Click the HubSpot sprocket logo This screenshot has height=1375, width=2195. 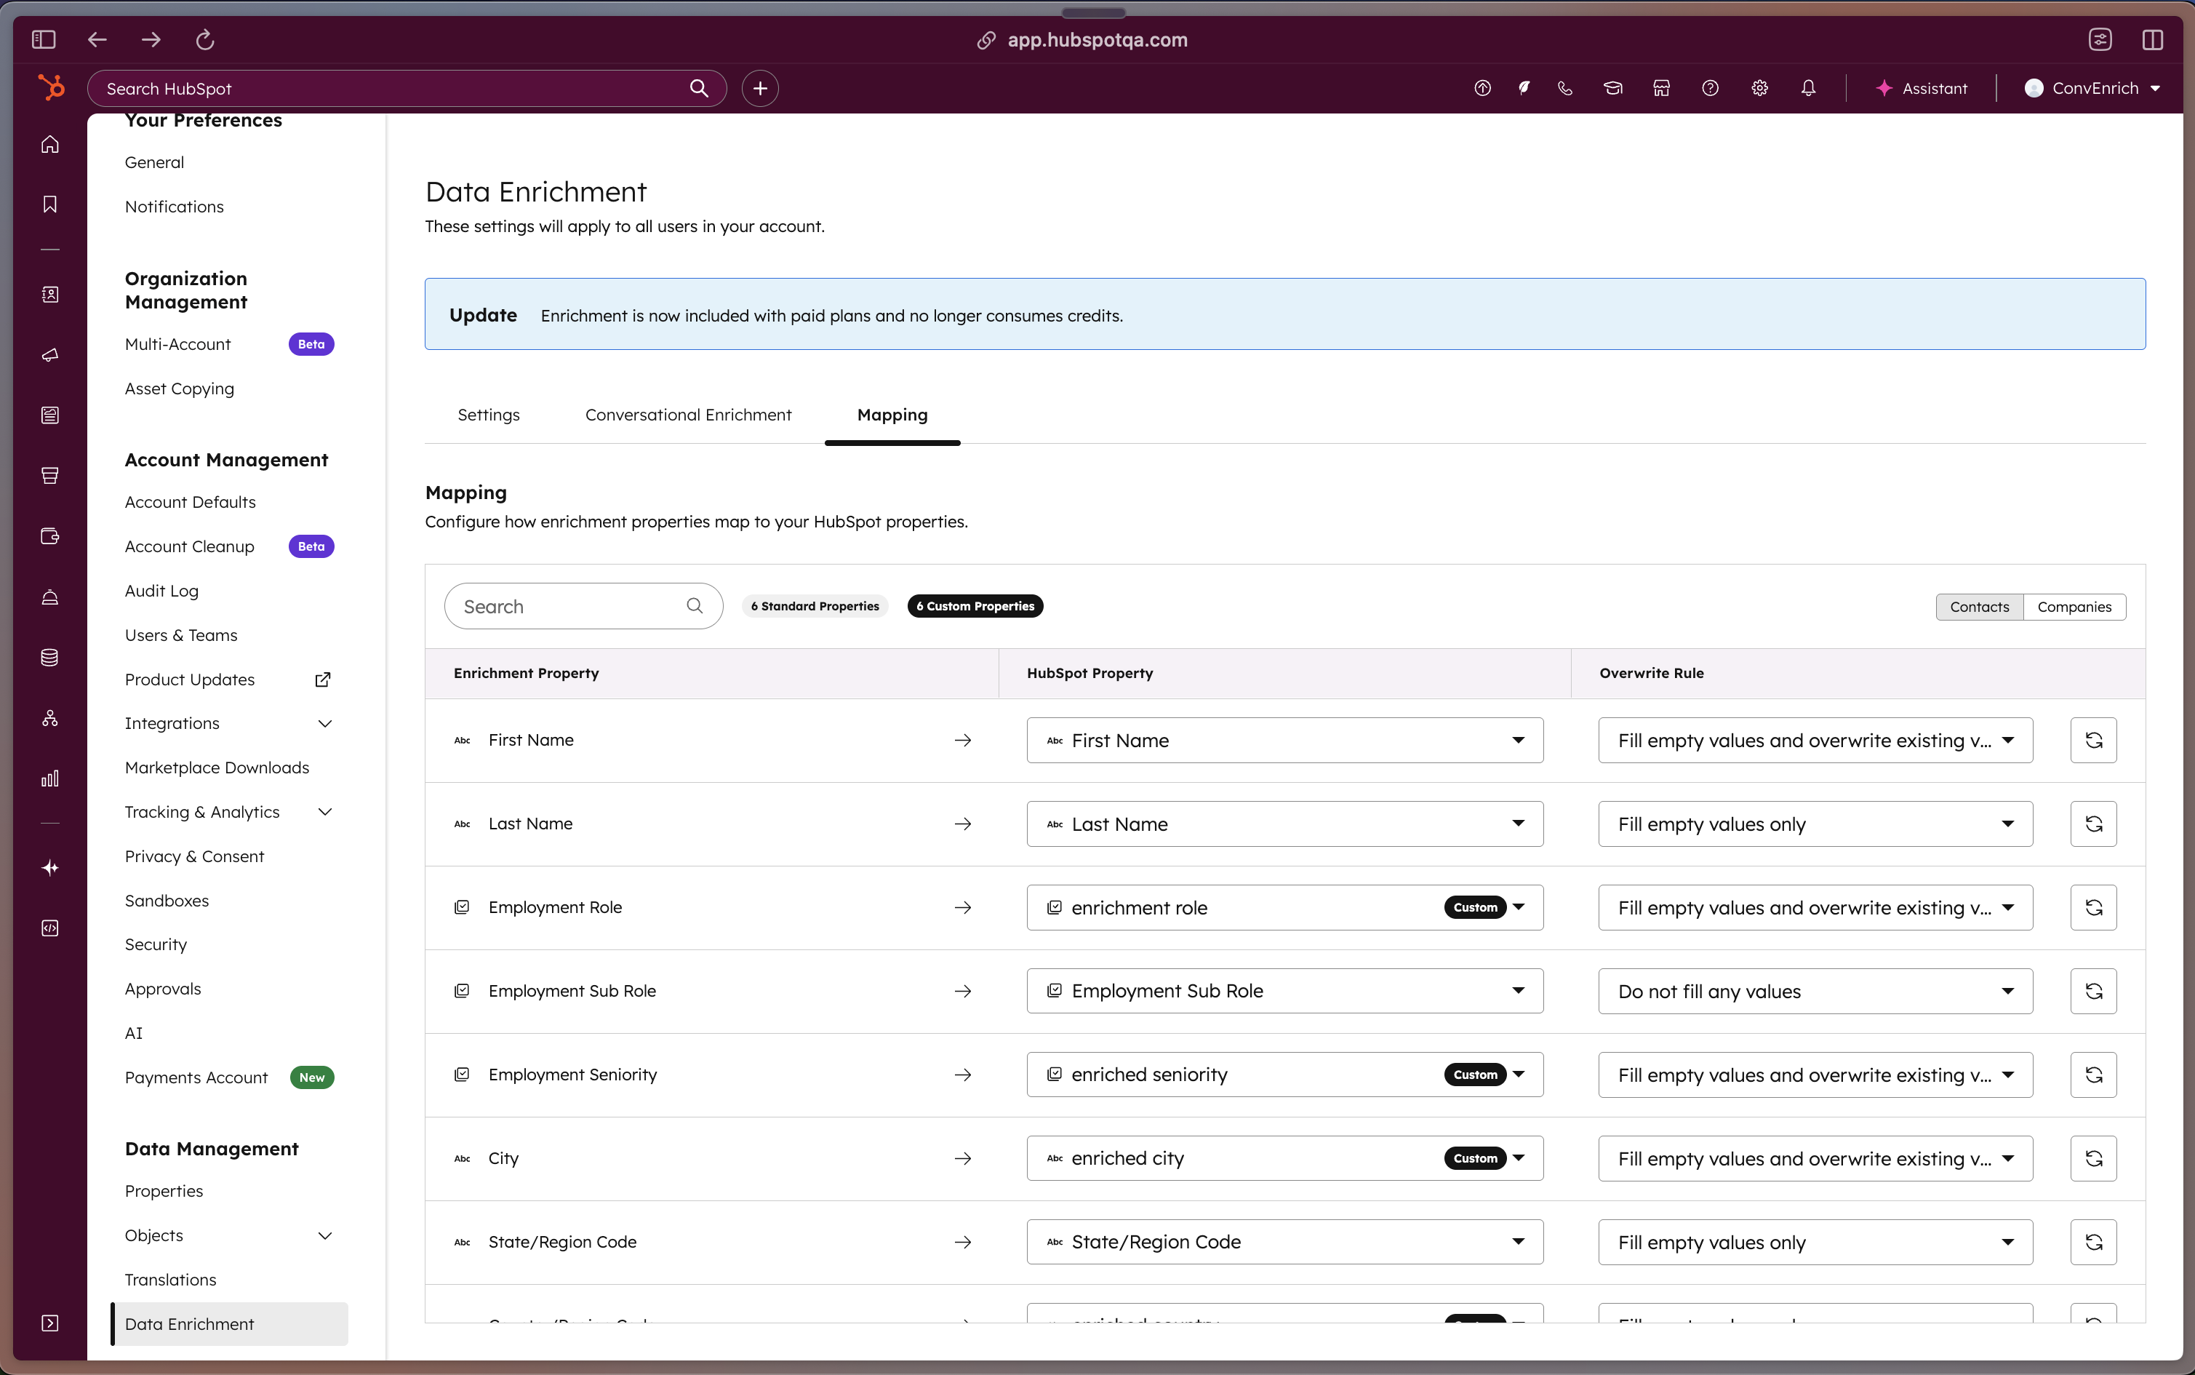tap(51, 87)
